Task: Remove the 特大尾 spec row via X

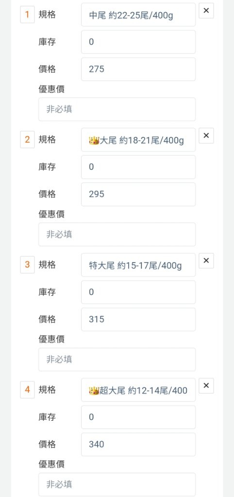Action: coord(206,261)
